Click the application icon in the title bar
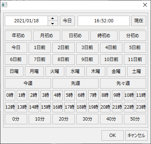This screenshot has width=151, height=144. 4,5
